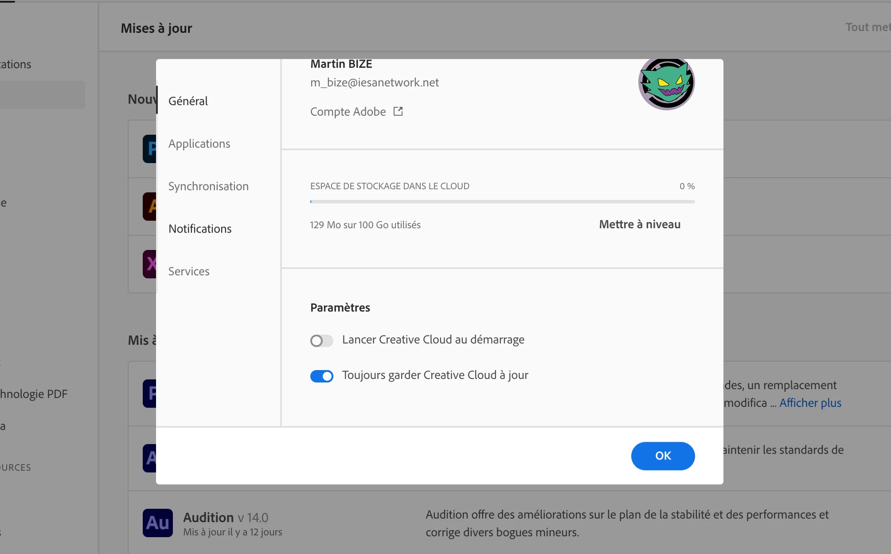Viewport: 891px width, 554px height.
Task: Click the partially hidden Premiere icon in the updated list
Action: [150, 394]
